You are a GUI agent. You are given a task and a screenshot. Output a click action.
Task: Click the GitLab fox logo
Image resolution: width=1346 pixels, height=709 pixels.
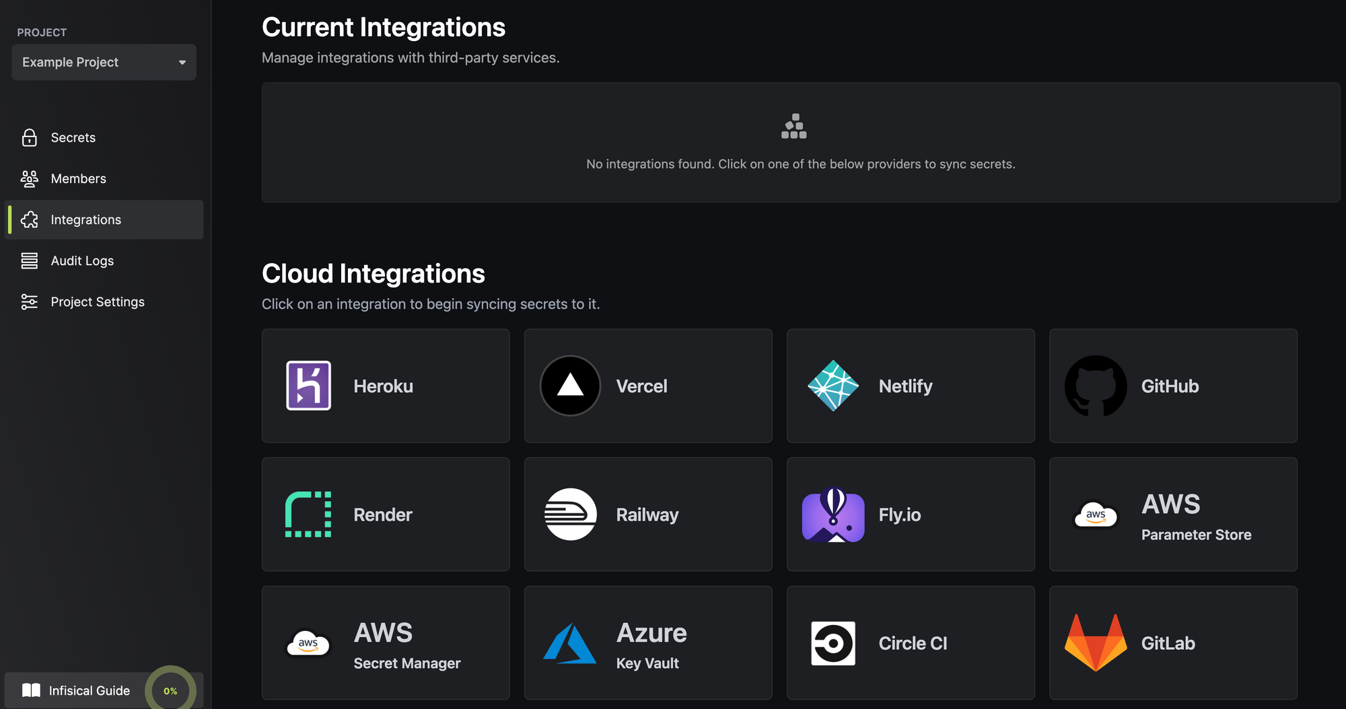click(x=1096, y=642)
